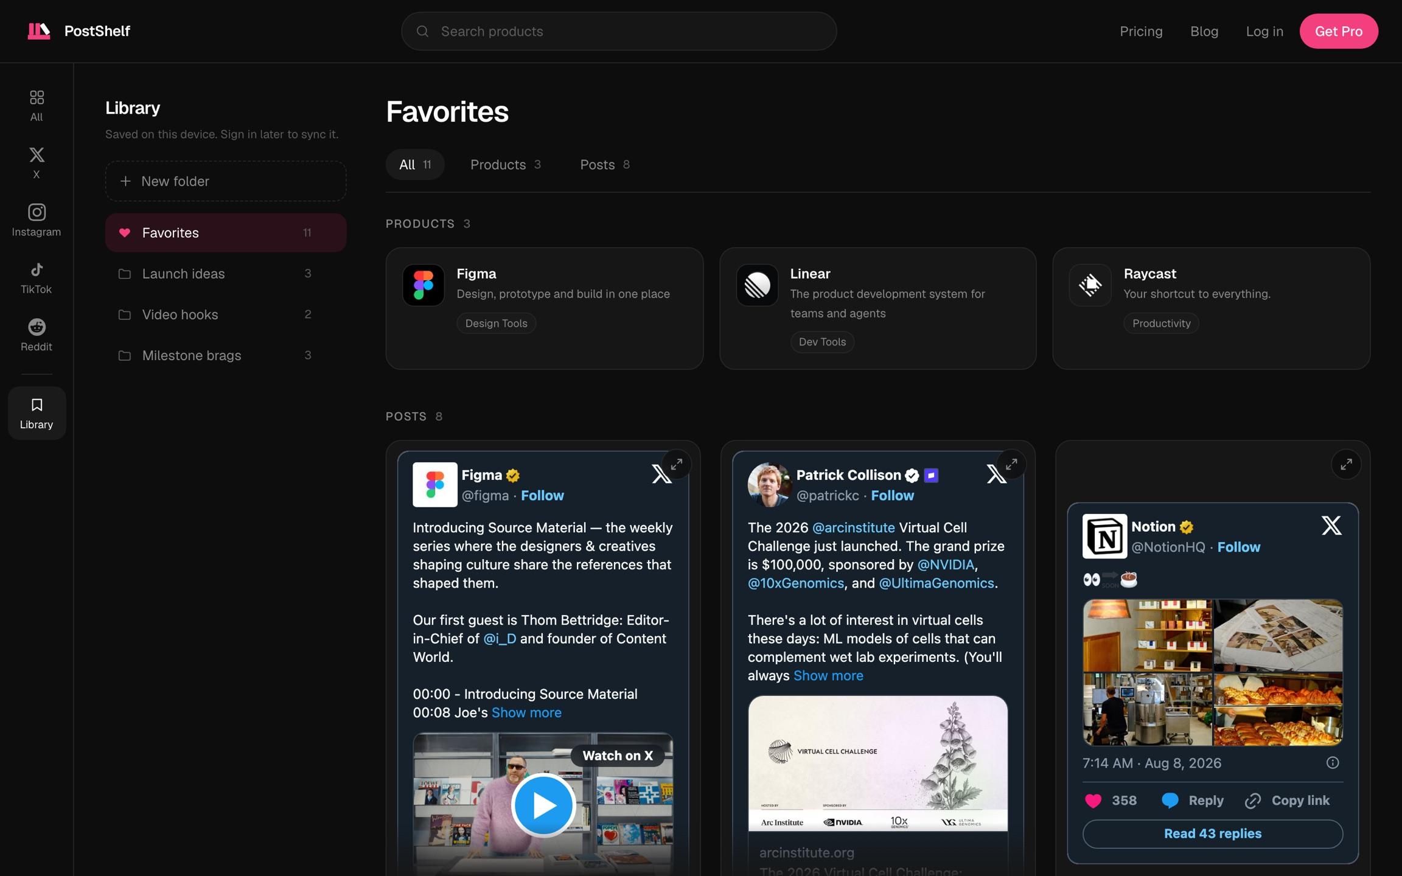The image size is (1402, 876).
Task: Click Log in
Action: [1264, 31]
